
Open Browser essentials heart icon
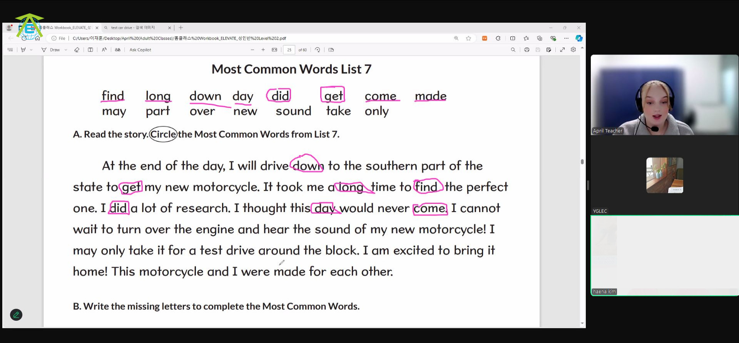pos(553,38)
